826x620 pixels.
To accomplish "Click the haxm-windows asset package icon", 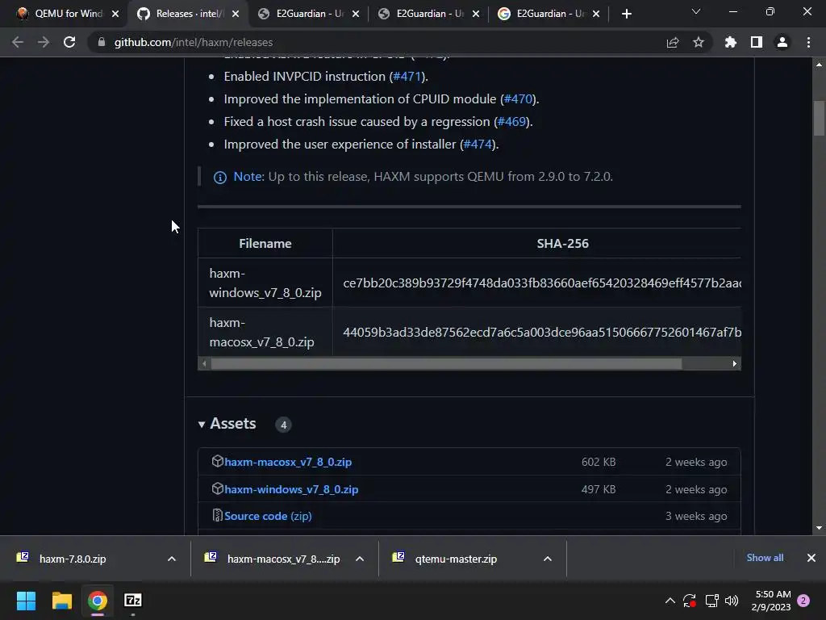I will tap(217, 488).
